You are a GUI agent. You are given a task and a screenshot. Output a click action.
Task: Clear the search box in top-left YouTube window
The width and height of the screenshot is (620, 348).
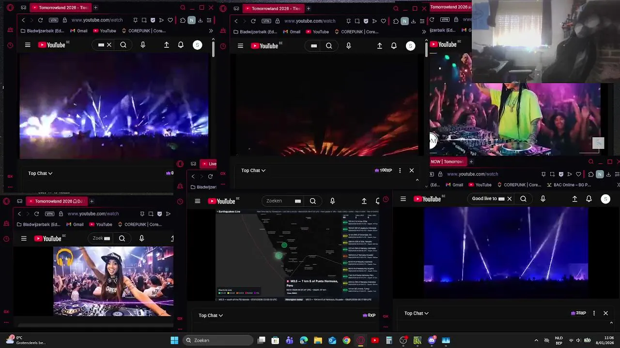pos(109,45)
